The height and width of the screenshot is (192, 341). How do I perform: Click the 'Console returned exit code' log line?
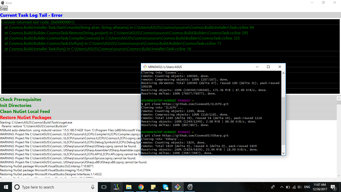click(x=38, y=22)
